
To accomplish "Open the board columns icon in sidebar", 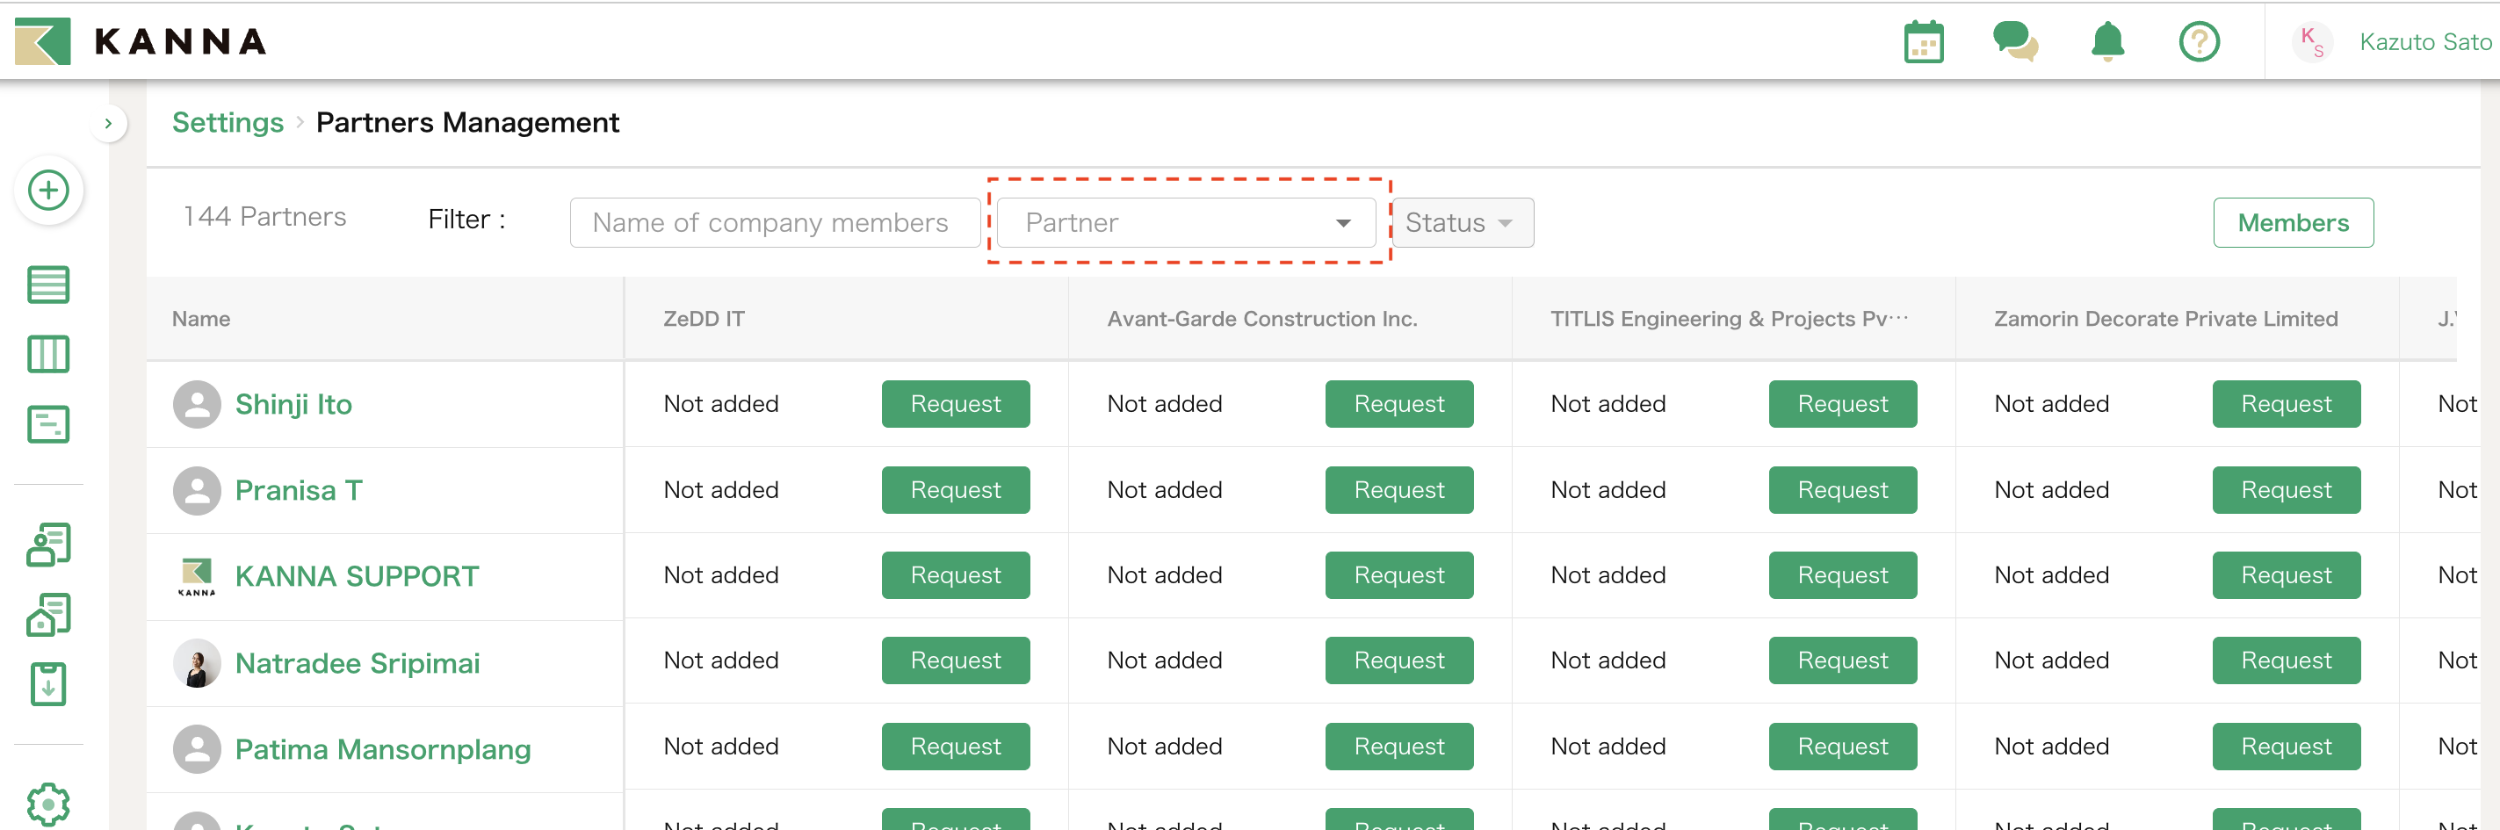I will (x=48, y=354).
